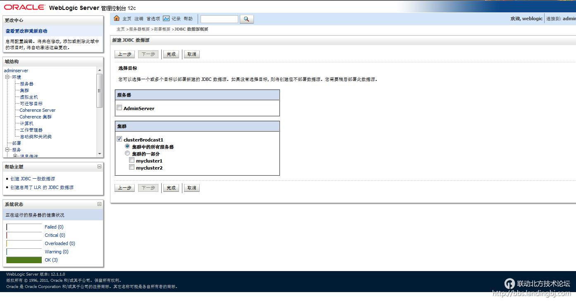This screenshot has height=302, width=576.
Task: Check the AdminServer checkbox
Action: coord(120,108)
